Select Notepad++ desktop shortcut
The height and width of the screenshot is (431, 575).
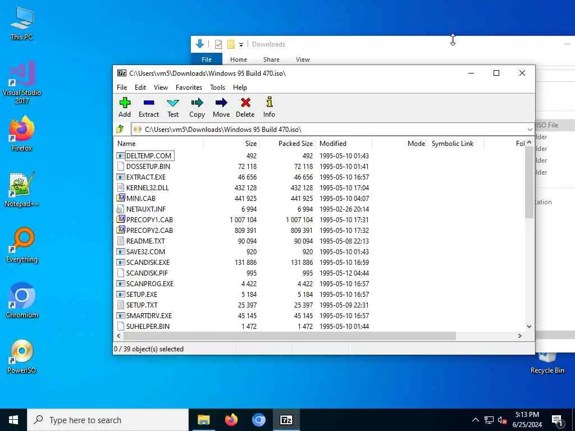tap(22, 190)
